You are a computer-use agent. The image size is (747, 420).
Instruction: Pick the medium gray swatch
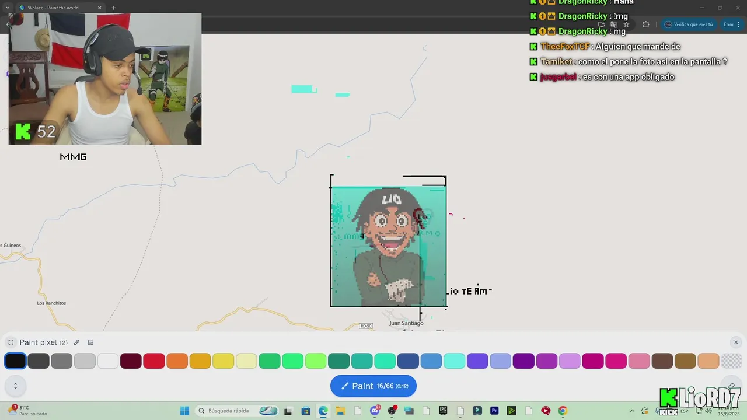[x=61, y=361]
